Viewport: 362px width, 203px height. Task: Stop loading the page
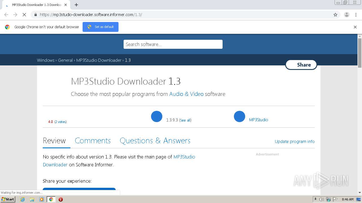point(24,15)
